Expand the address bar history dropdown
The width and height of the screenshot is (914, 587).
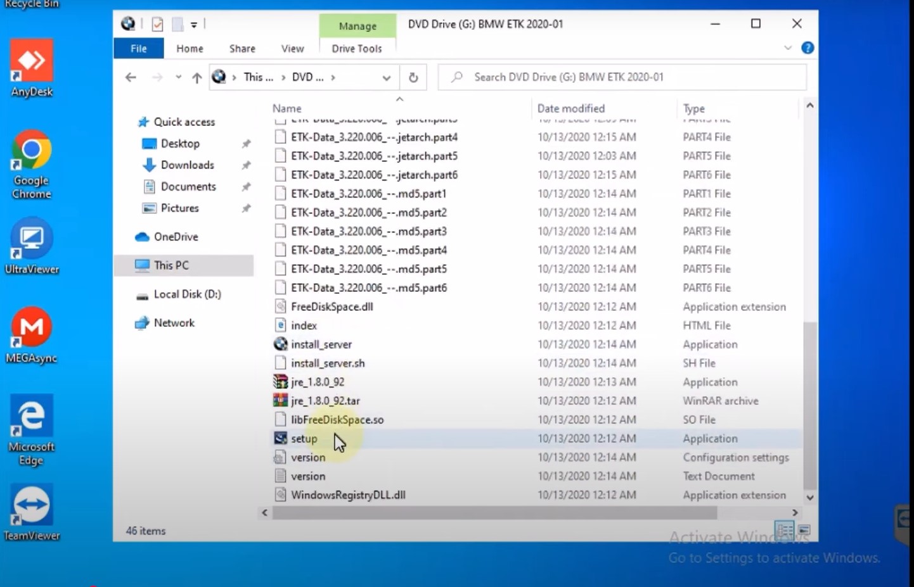386,78
